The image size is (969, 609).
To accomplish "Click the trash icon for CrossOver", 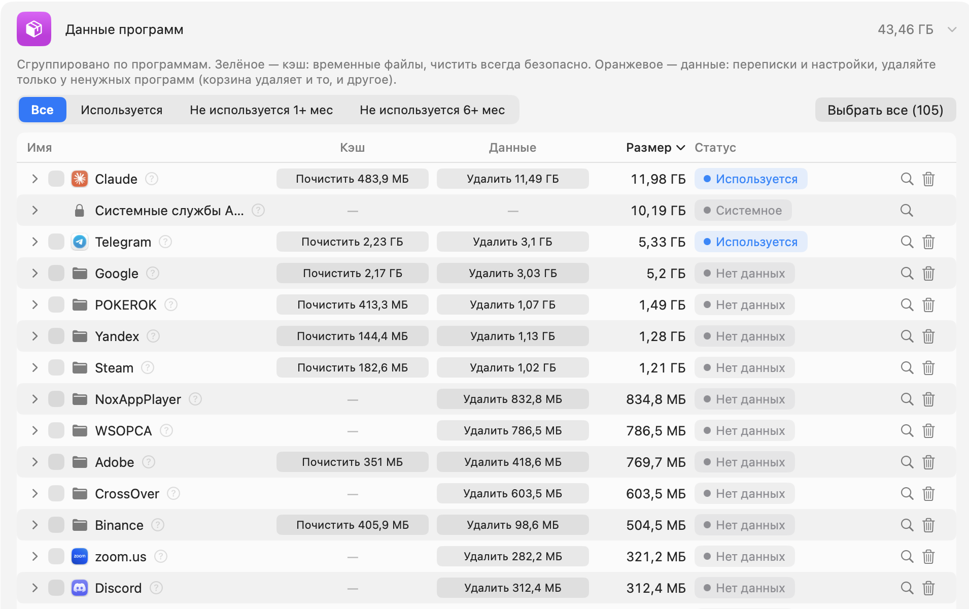I will (928, 494).
